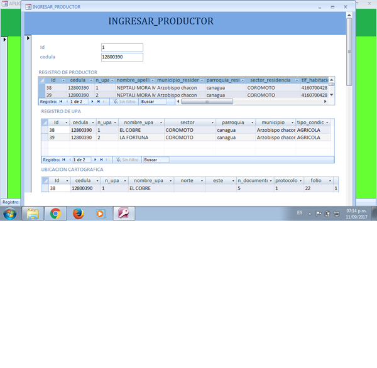Open este column dropdown in UBICACION CARTOGRAFICA
This screenshot has height=368, width=377.
coord(233,181)
